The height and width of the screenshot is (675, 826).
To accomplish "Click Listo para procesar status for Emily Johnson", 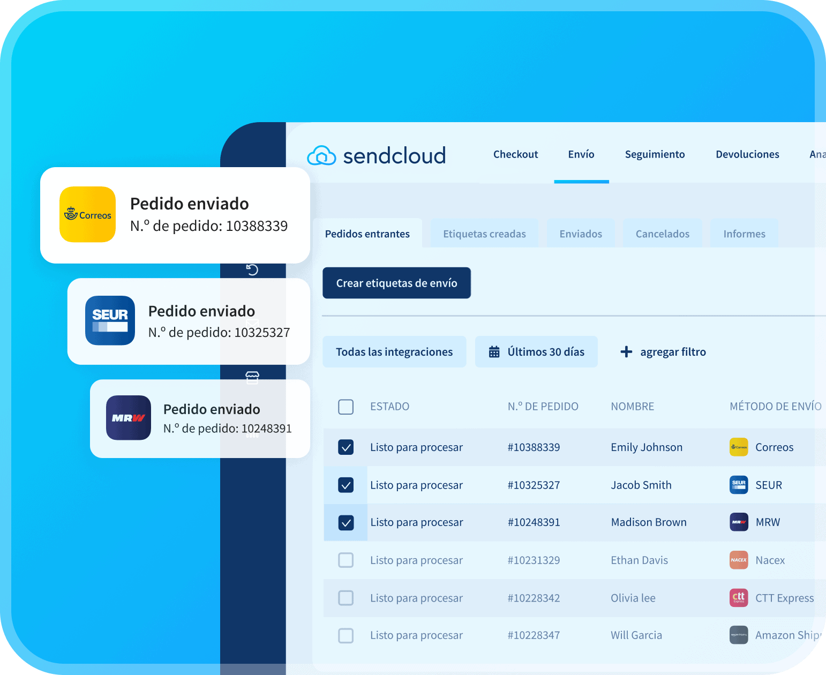I will pyautogui.click(x=416, y=447).
